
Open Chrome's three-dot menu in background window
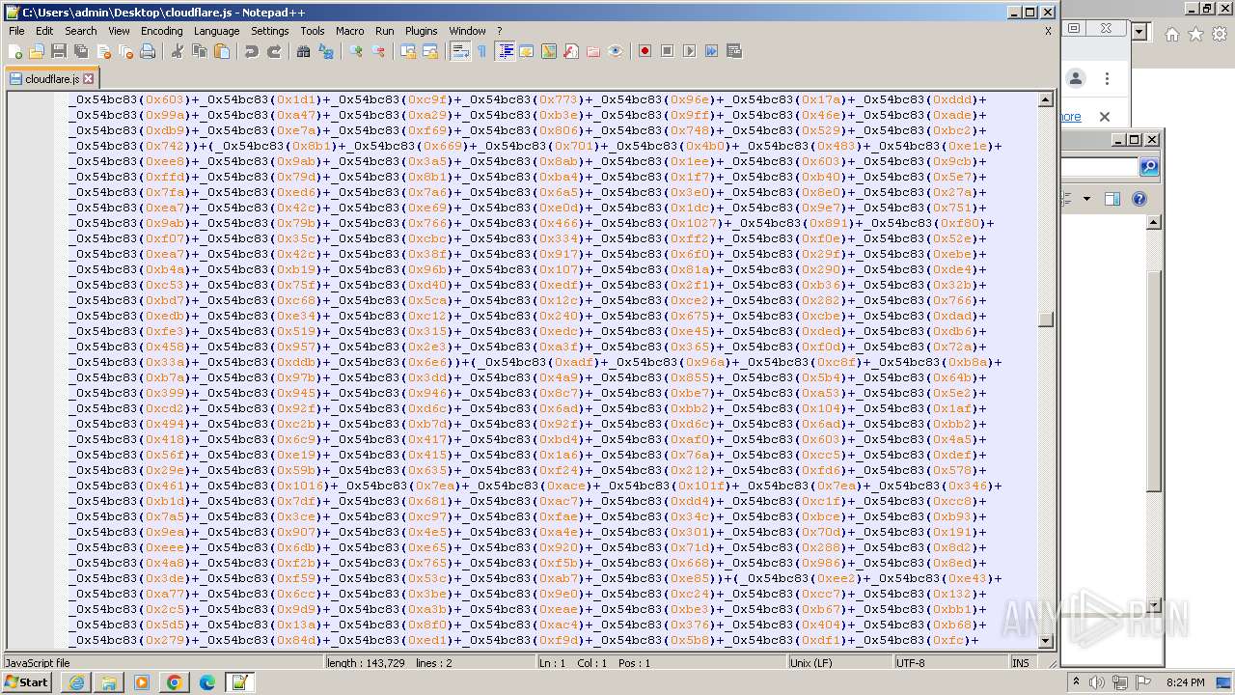click(1107, 79)
